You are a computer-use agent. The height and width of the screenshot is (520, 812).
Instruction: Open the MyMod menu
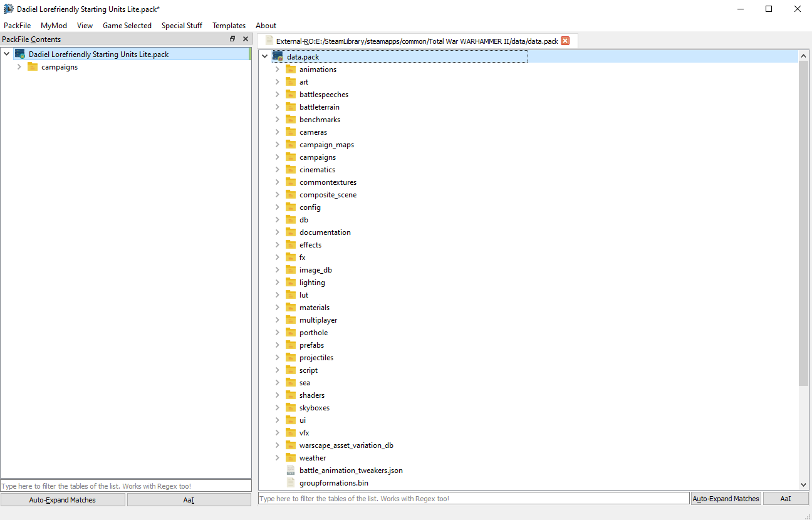54,26
